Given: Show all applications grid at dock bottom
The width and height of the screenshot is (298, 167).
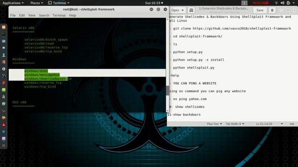Looking at the screenshot, I should (x=4, y=145).
